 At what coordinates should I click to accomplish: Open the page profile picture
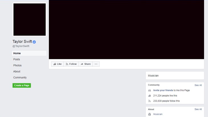pos(29,20)
